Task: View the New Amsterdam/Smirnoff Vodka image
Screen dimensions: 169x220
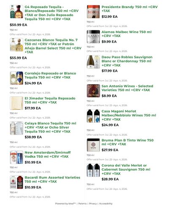Action: point(16,157)
